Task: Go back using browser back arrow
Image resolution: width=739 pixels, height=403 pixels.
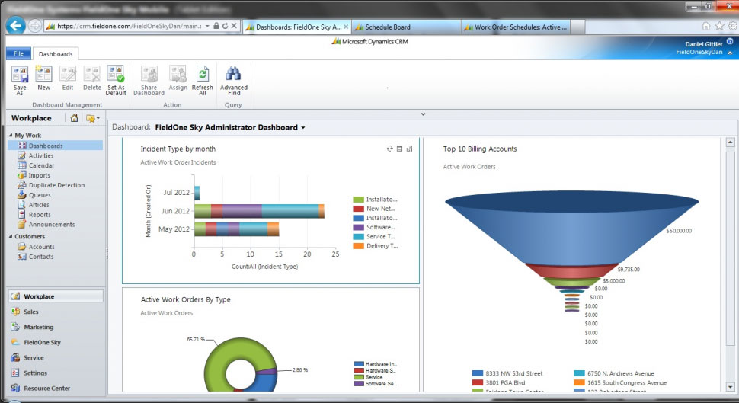Action: point(15,25)
